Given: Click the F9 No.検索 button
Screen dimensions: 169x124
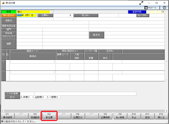Looking at the screenshot, I should tap(120, 116).
